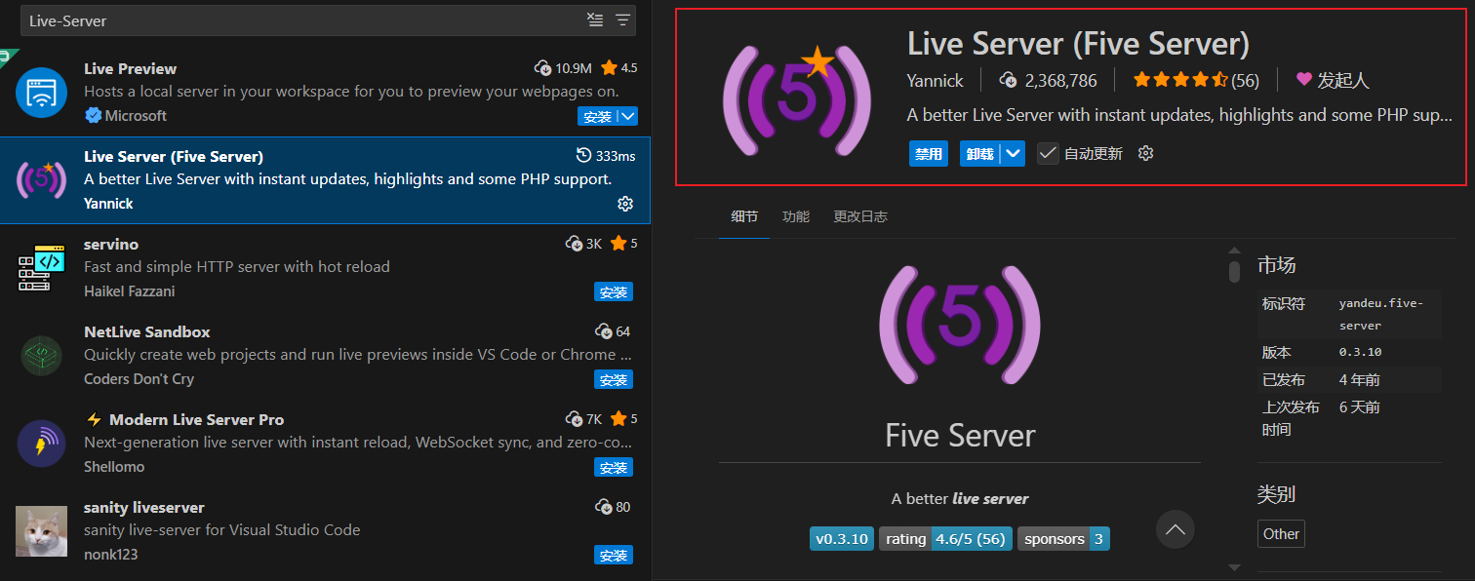1475x581 pixels.
Task: Install the sanity liveserver extension
Action: coord(614,555)
